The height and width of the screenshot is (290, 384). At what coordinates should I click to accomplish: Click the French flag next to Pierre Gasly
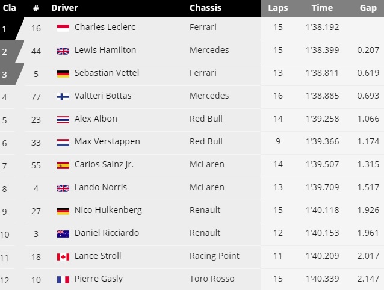63,279
